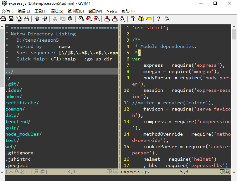The height and width of the screenshot is (181, 237).
Task: Click the right pane scrollbar thumb
Action: (x=234, y=34)
